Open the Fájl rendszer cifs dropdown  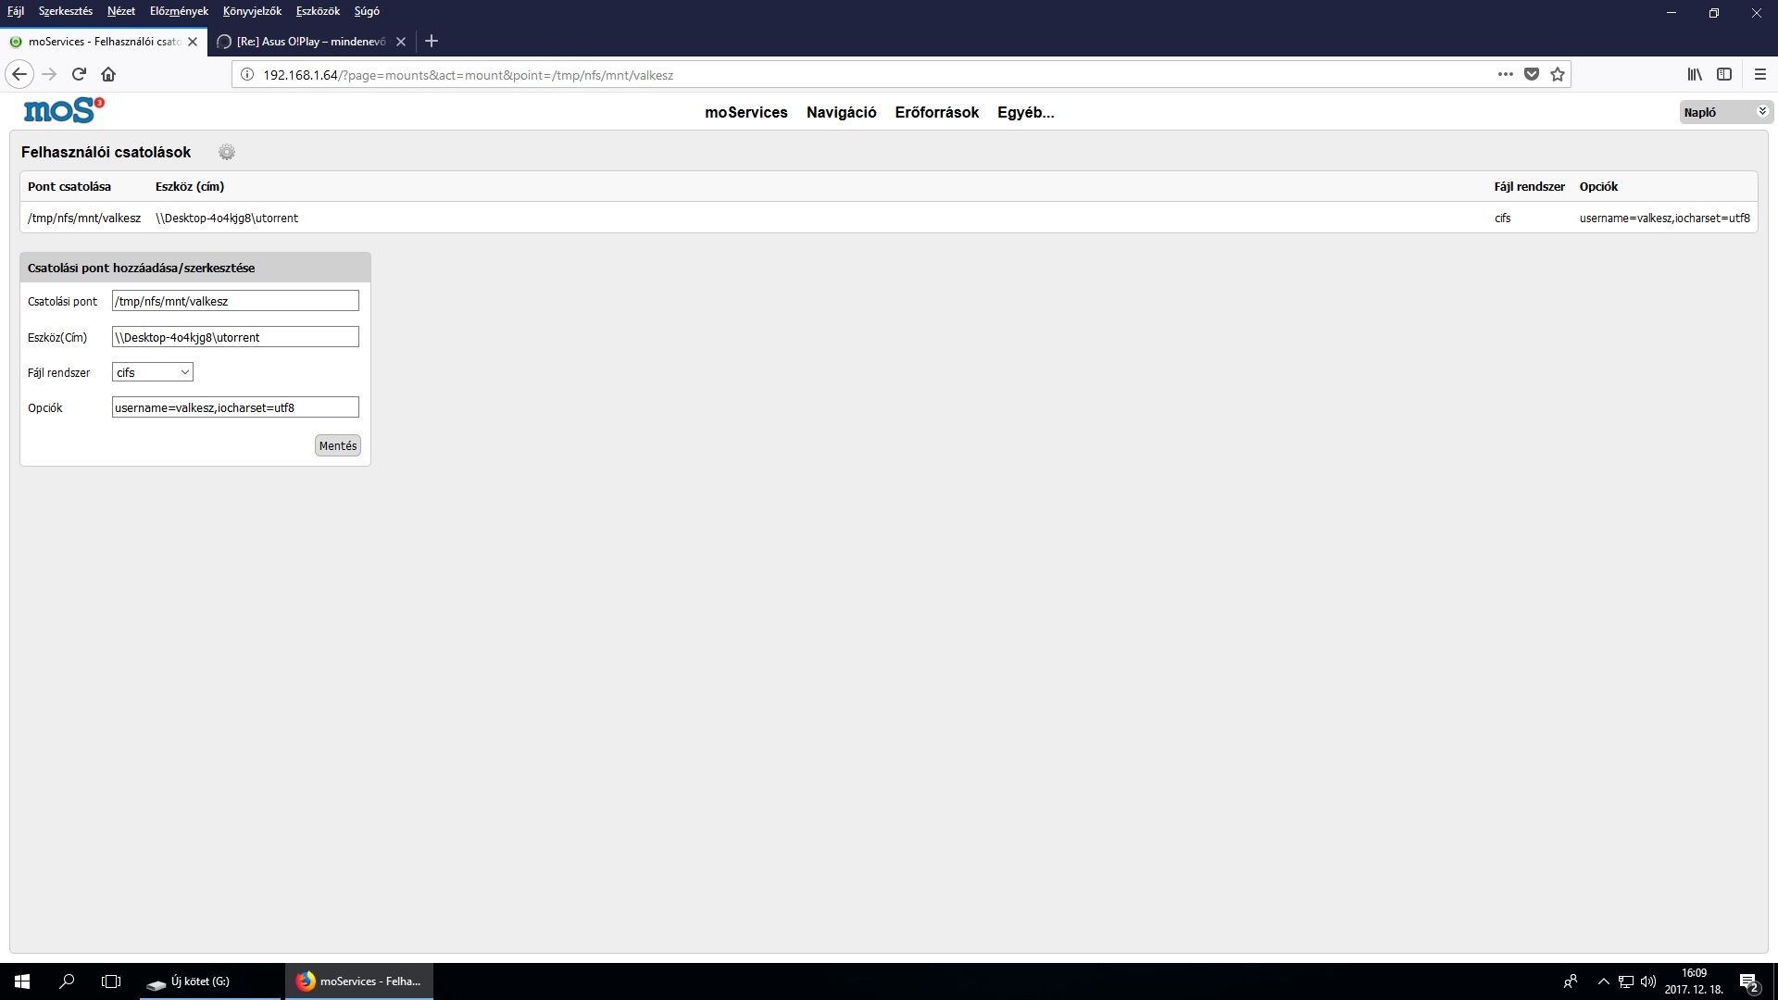tap(153, 372)
